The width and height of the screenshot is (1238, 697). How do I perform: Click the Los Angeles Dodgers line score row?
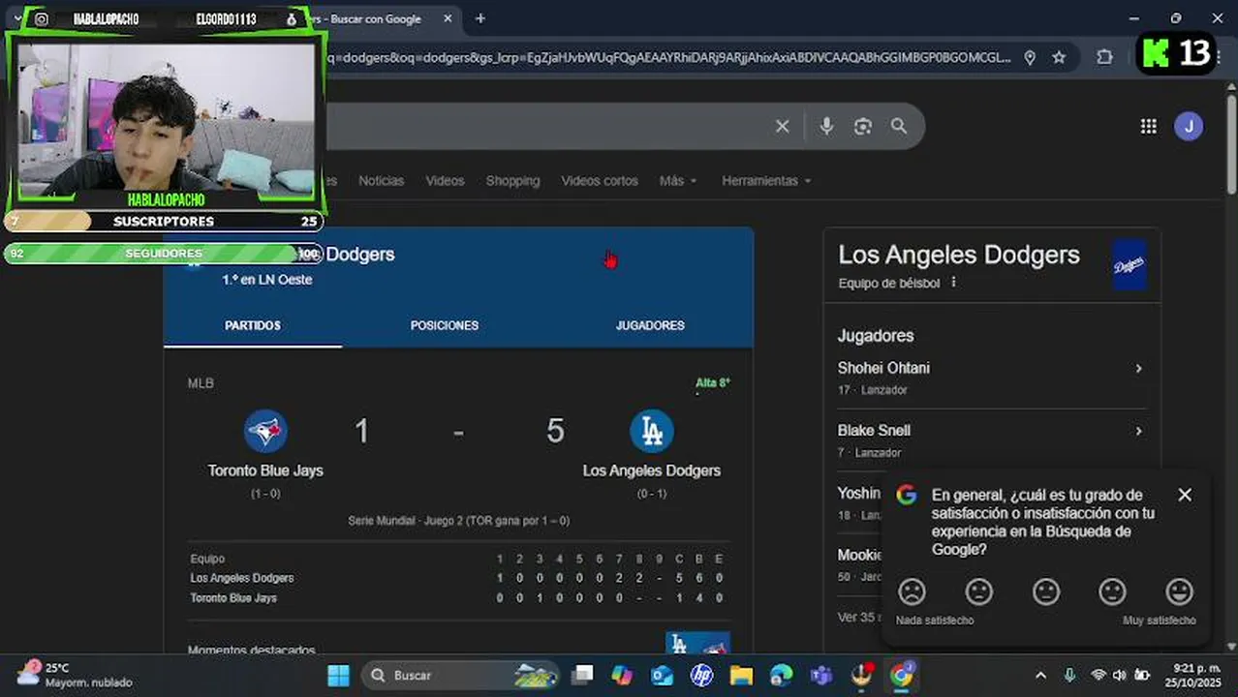(457, 578)
